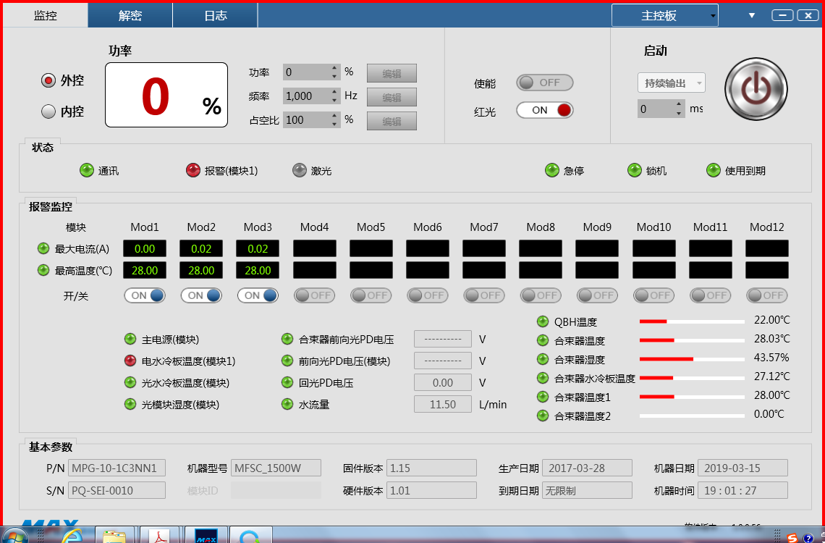Click the 报警(模块1) red alarm indicator

pyautogui.click(x=192, y=170)
